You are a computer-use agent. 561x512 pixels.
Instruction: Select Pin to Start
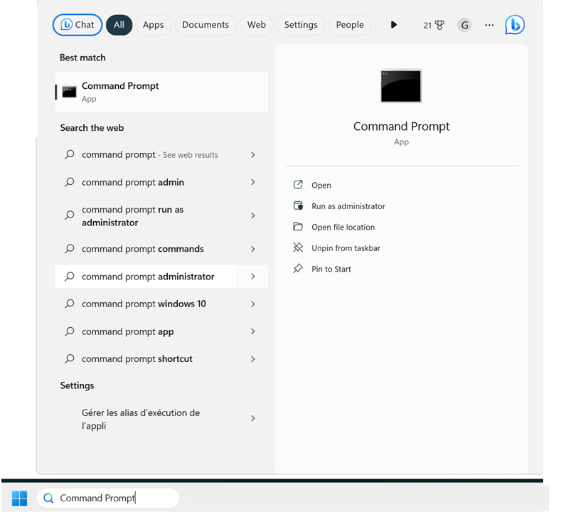[x=331, y=269]
